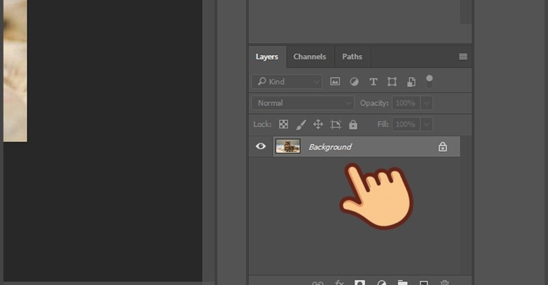The image size is (548, 285).
Task: Lock all layer attributes
Action: 353,124
